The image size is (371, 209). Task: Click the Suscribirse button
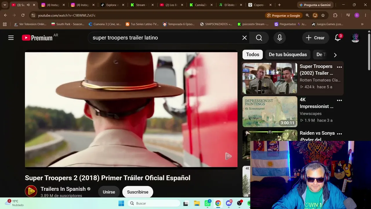[138, 192]
